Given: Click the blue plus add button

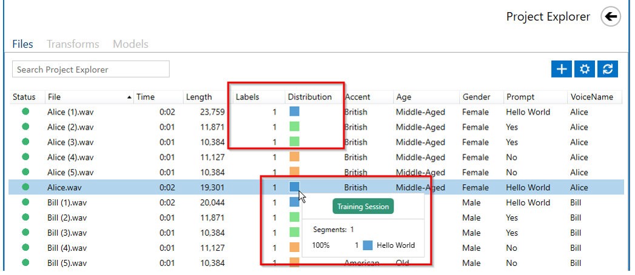Looking at the screenshot, I should [x=561, y=69].
